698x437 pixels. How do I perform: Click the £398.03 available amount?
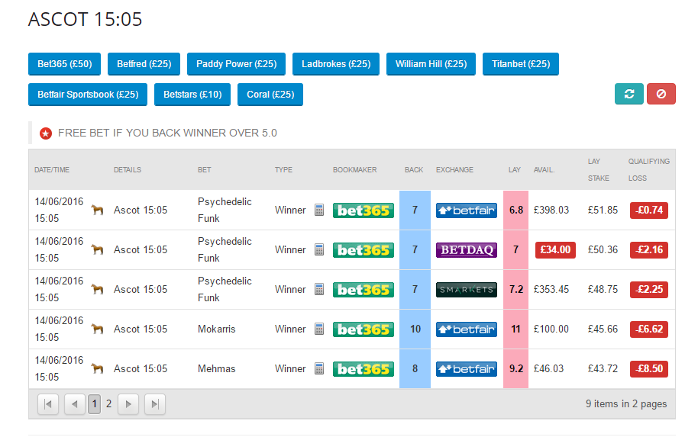551,210
